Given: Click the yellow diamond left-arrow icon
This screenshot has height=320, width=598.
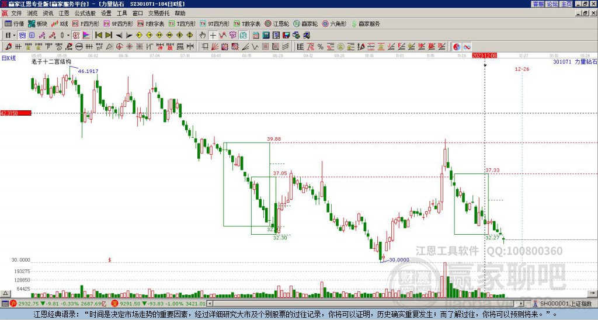Looking at the screenshot, I should click(139, 35).
